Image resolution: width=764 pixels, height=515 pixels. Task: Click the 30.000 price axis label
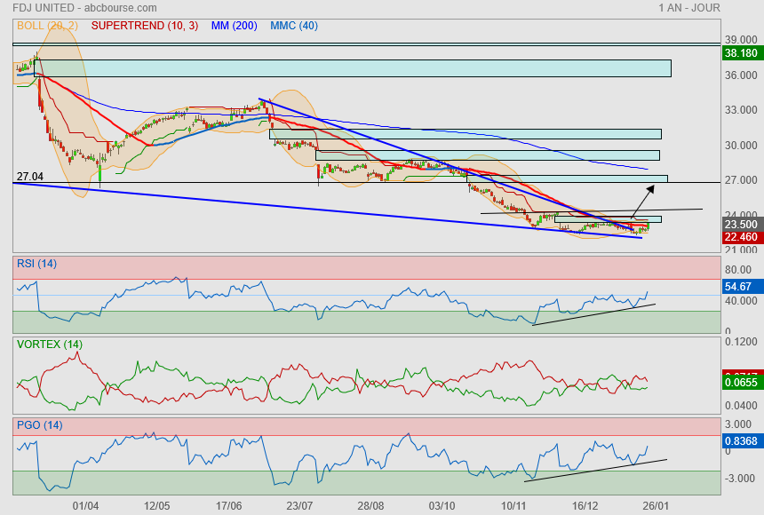(741, 146)
